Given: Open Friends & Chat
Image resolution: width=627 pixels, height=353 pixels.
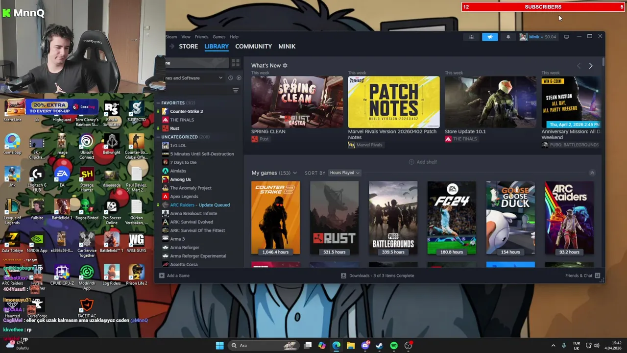Looking at the screenshot, I should 582,276.
